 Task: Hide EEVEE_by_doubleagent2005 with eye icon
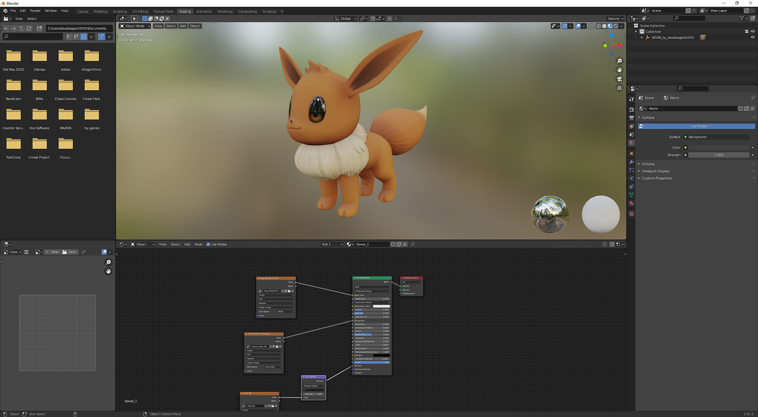tap(753, 38)
